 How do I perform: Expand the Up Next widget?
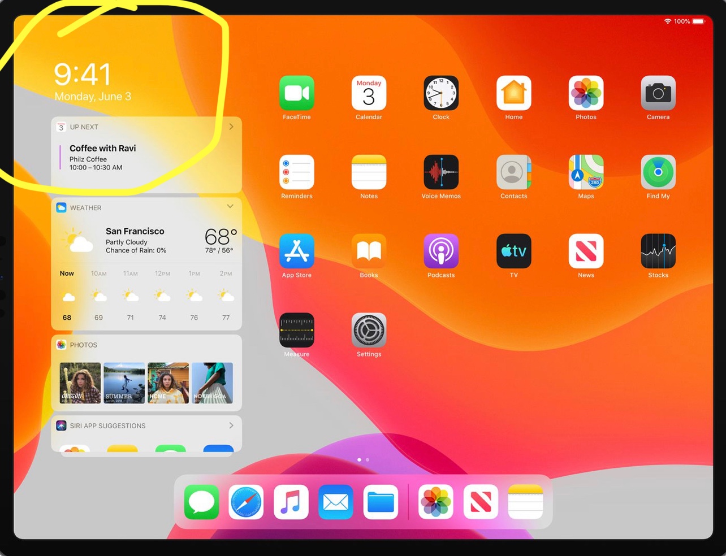[x=231, y=127]
